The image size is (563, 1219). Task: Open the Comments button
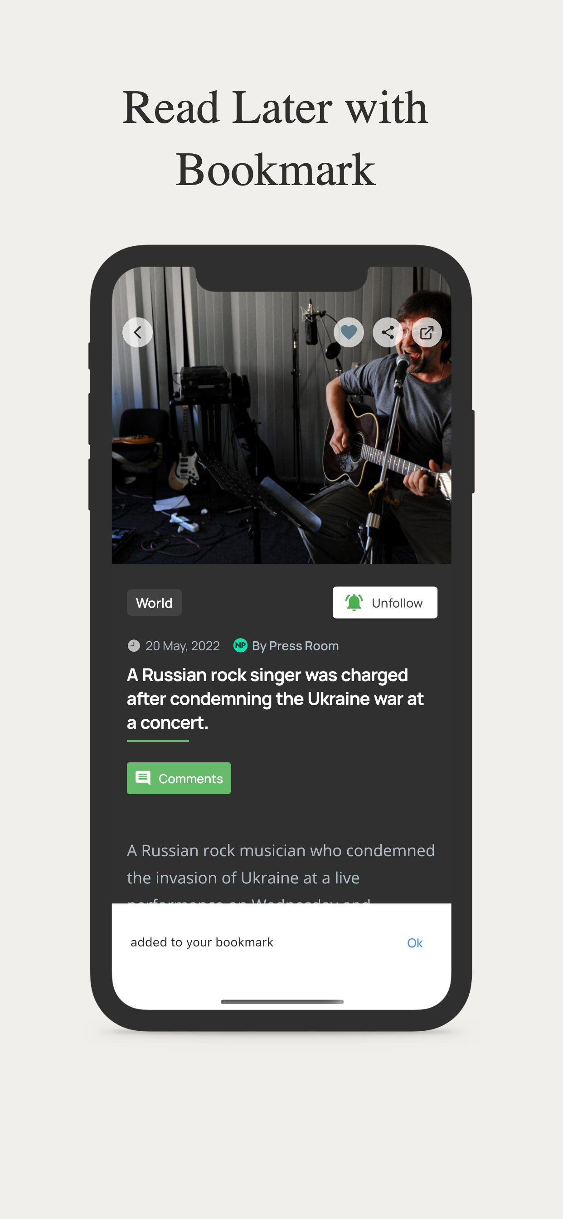(179, 778)
